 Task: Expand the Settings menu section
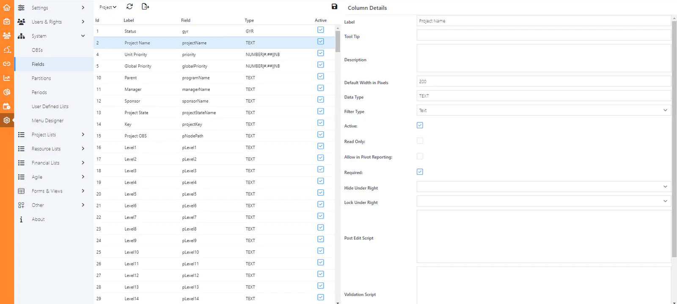coord(54,8)
